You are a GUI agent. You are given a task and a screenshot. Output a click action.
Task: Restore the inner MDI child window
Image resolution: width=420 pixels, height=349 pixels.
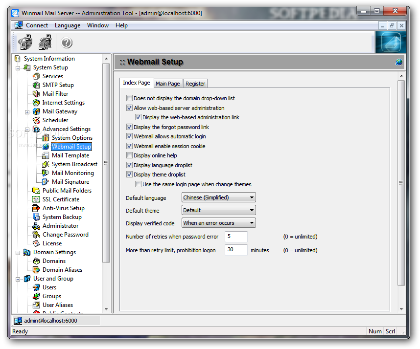[392, 26]
